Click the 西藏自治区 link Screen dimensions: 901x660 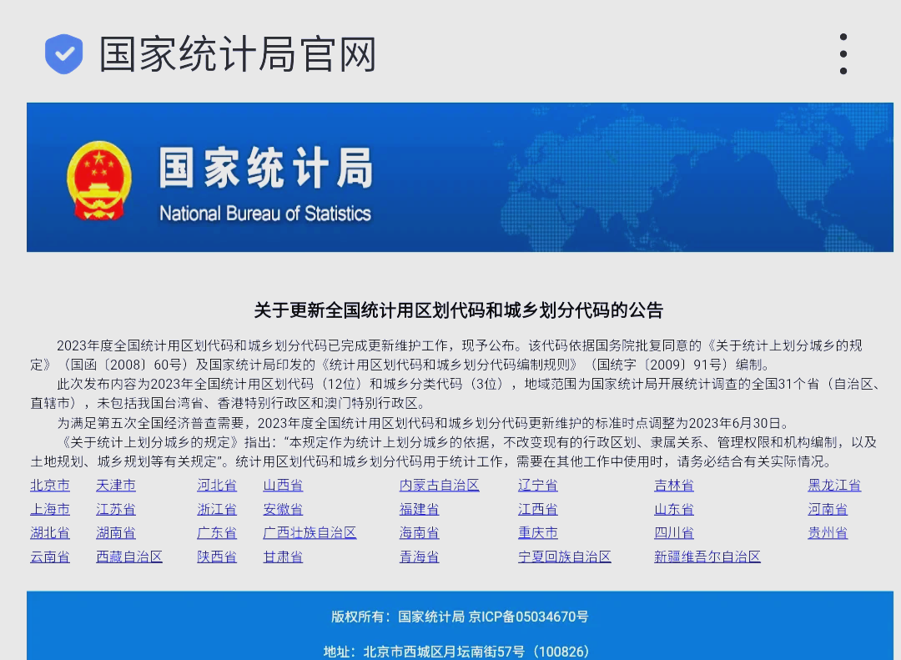click(129, 557)
